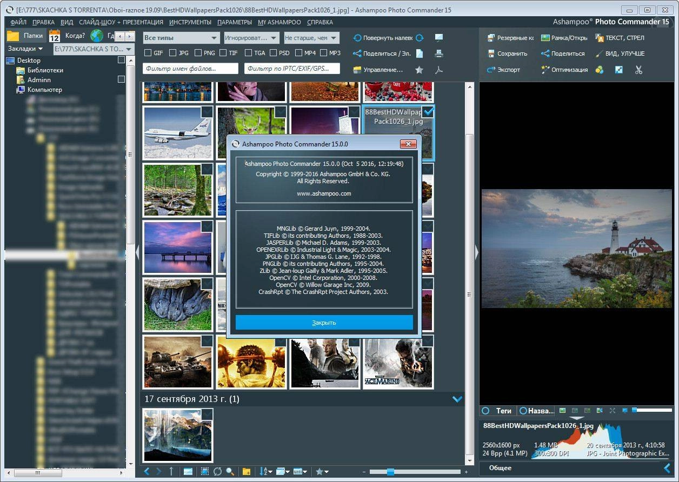Select the airplane photo thumbnail

(178, 132)
